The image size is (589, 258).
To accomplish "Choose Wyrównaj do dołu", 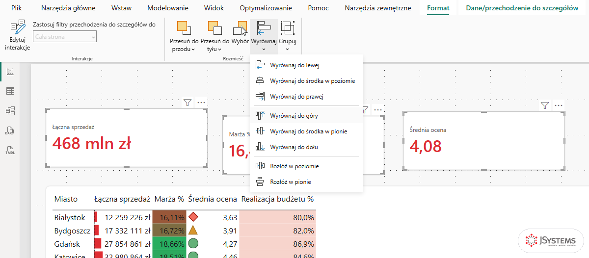I will 306,147.
